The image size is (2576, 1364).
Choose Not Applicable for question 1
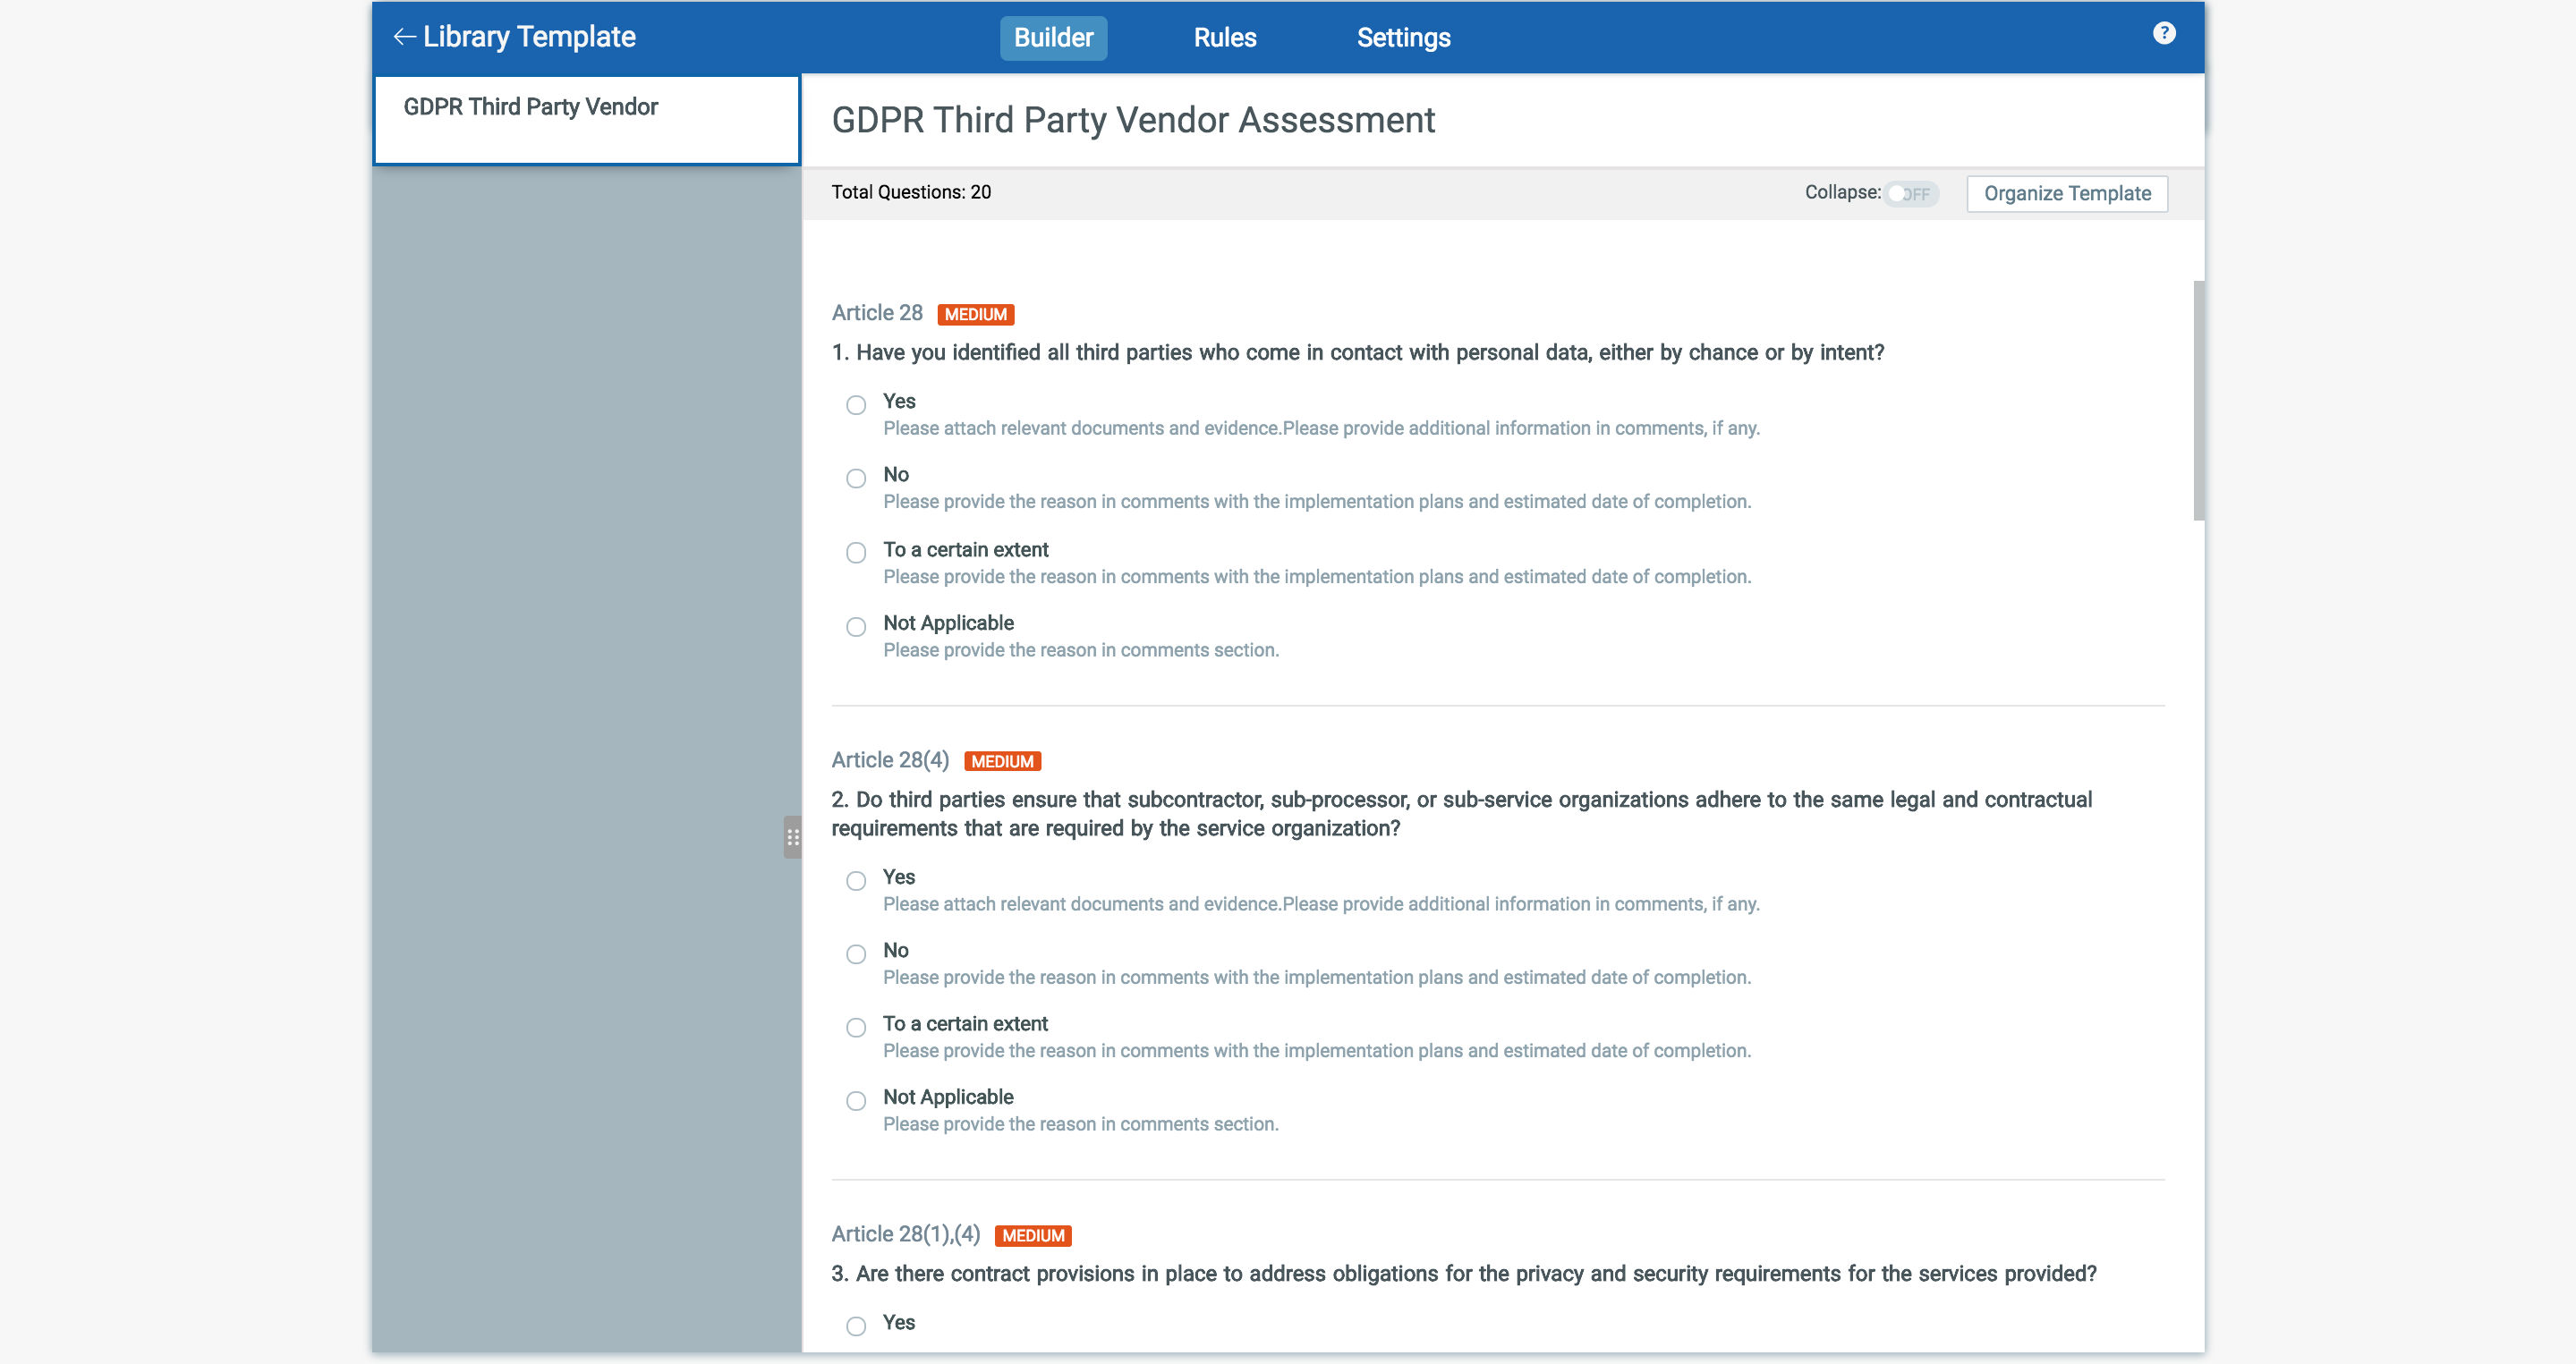pos(856,626)
